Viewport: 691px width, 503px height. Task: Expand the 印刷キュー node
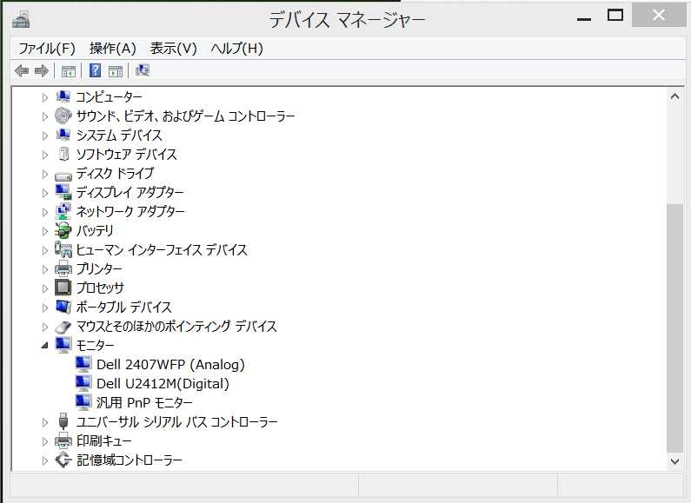point(45,441)
